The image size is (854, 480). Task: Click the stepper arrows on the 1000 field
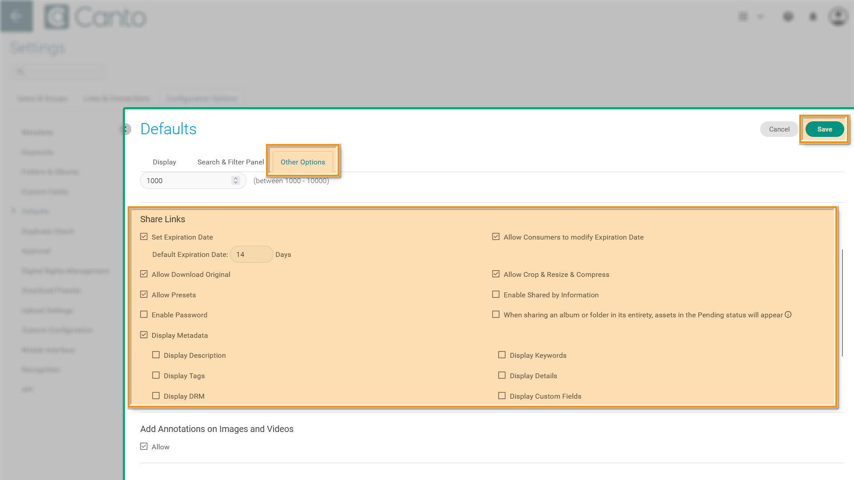pyautogui.click(x=236, y=180)
